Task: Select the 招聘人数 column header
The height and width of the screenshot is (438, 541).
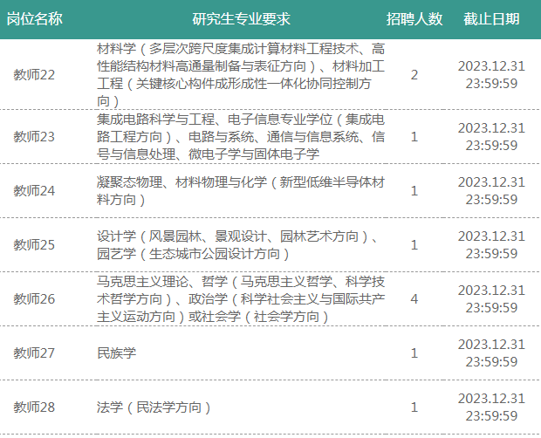Action: click(x=414, y=19)
